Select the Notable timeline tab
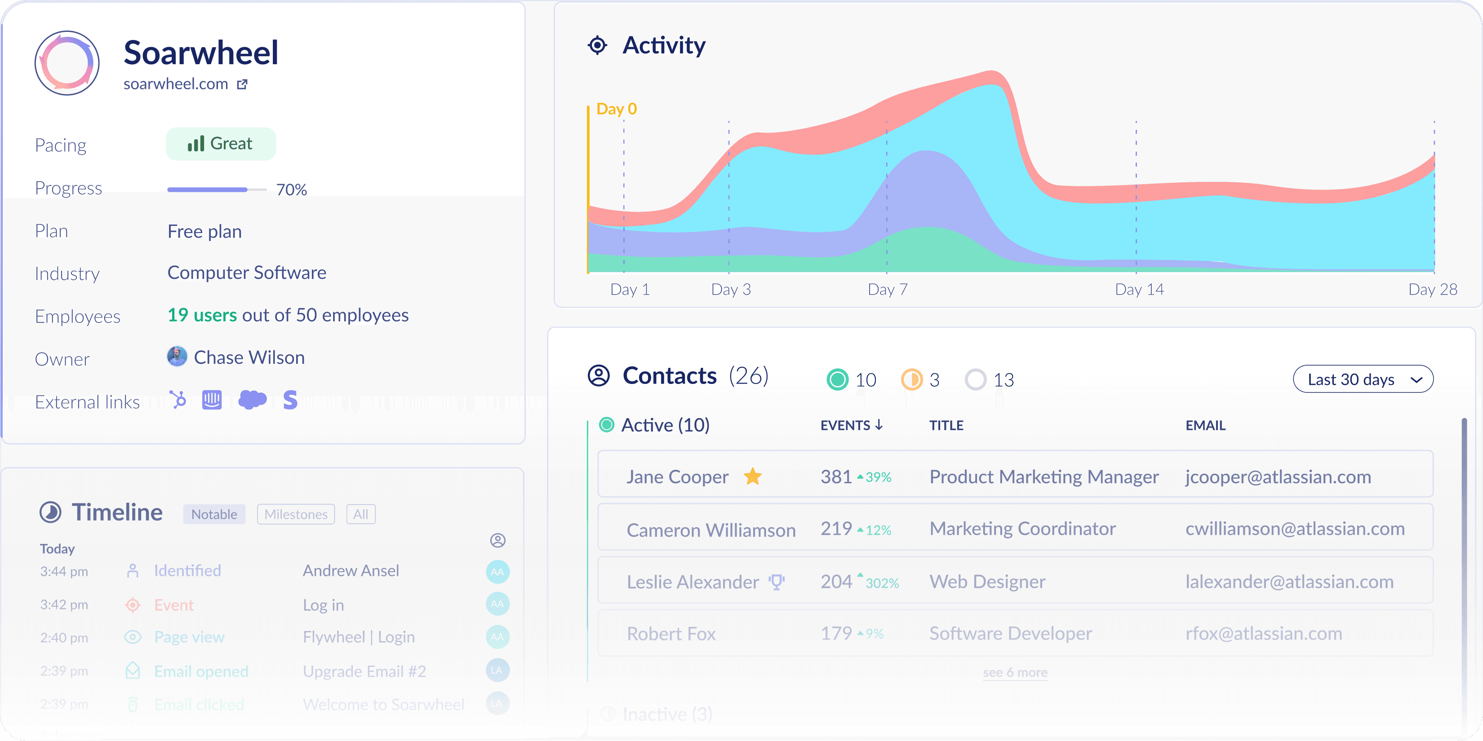 pos(214,514)
